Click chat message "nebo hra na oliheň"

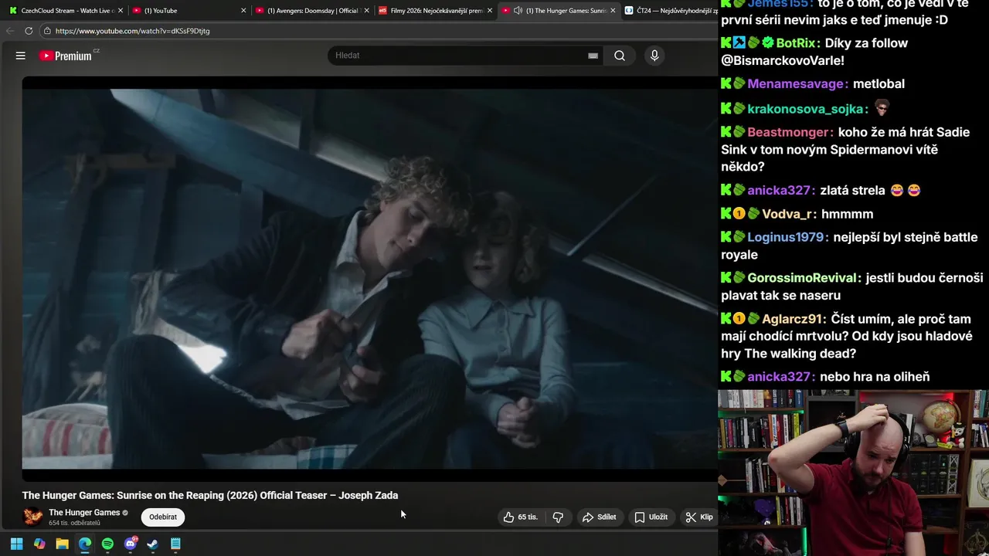click(x=875, y=377)
